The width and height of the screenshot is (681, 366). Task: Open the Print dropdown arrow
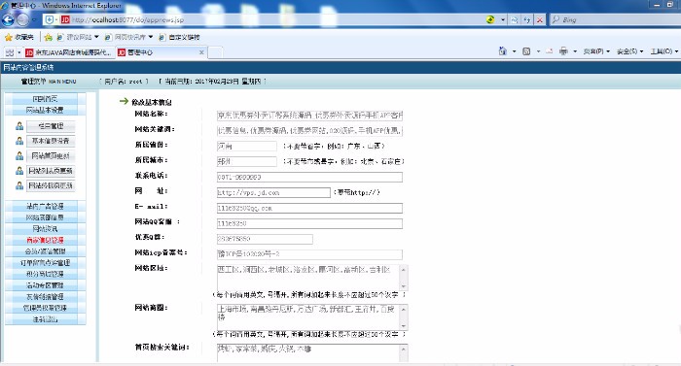coord(575,51)
